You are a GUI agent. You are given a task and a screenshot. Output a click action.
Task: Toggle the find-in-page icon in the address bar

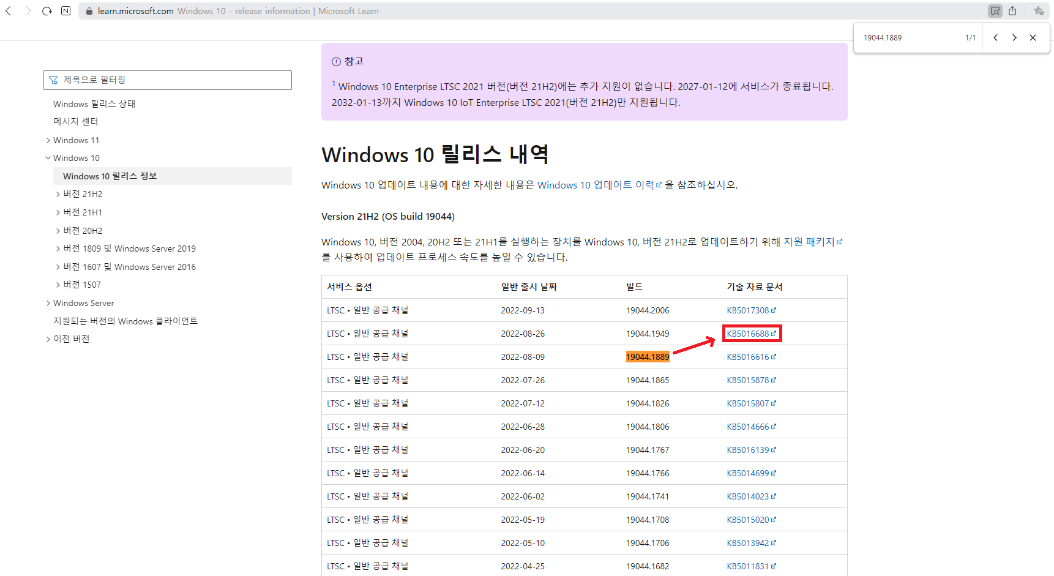[x=995, y=11]
